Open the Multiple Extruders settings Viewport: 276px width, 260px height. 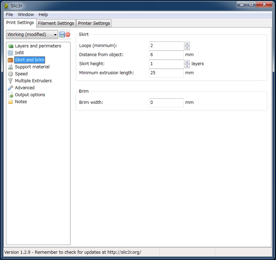pos(33,81)
